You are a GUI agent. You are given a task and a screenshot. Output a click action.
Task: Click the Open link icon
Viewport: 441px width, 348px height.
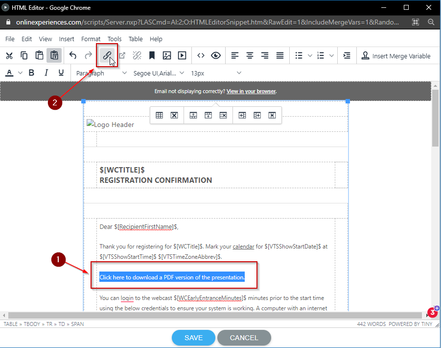pyautogui.click(x=122, y=55)
